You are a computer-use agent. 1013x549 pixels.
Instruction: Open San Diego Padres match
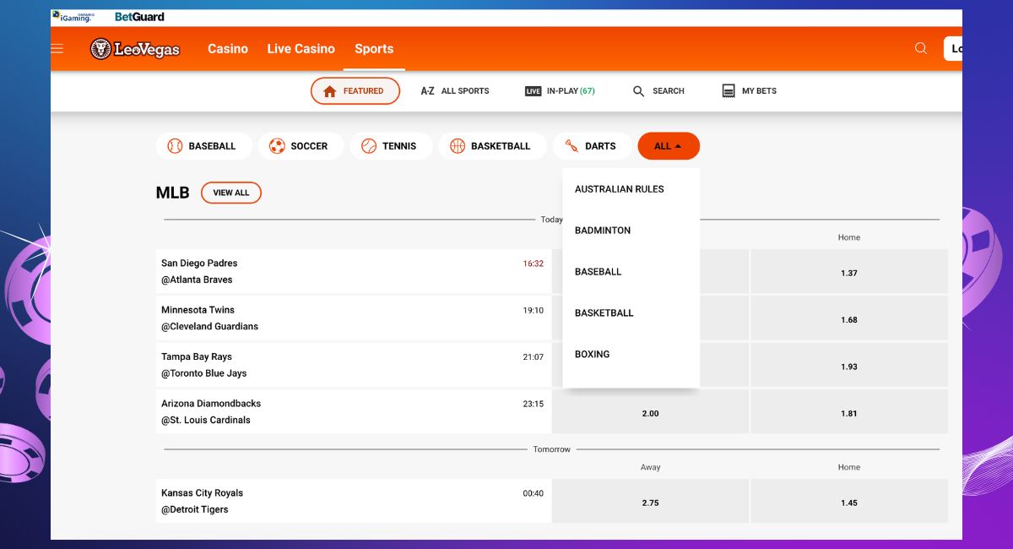pos(199,264)
